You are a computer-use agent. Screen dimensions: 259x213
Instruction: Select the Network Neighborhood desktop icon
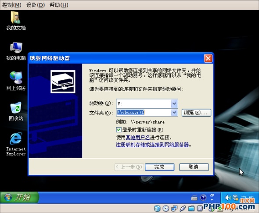point(16,81)
